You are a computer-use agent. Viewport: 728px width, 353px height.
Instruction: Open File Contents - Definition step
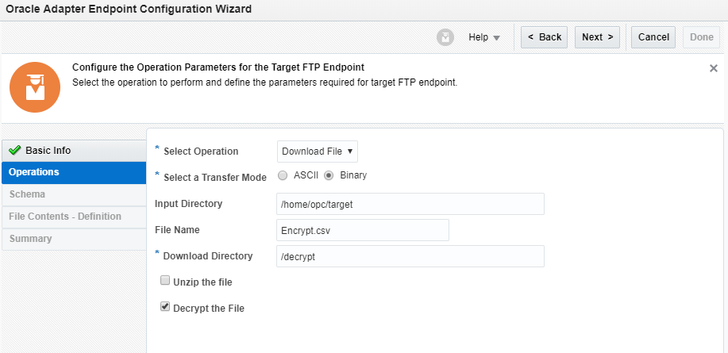(x=65, y=217)
